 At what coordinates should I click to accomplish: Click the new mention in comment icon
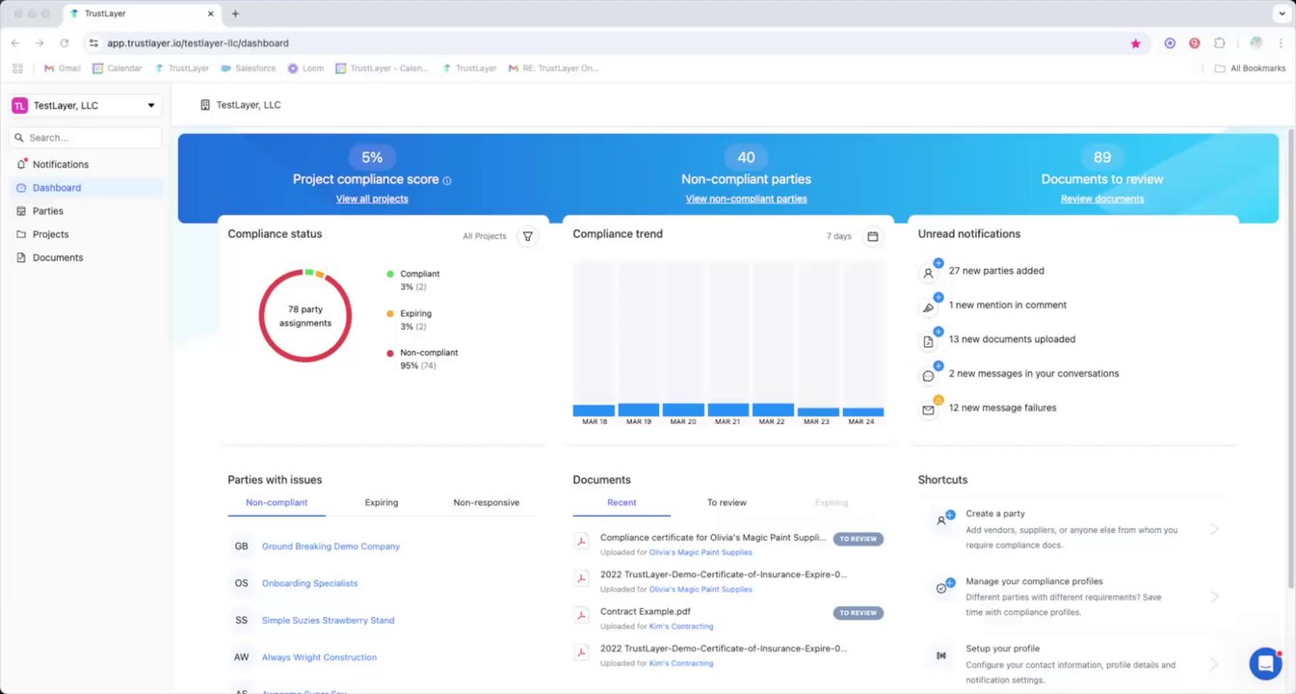click(929, 307)
